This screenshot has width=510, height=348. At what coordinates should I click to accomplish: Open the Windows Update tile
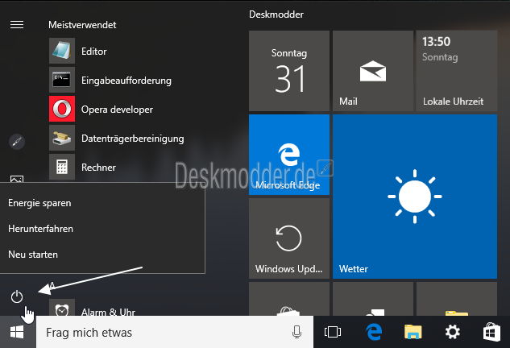[289, 238]
